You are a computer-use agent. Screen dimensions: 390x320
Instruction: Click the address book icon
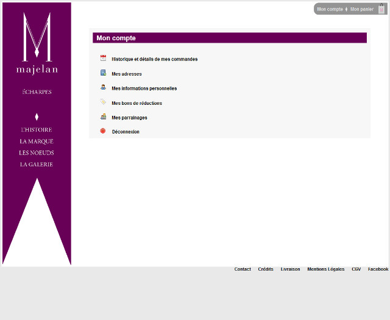103,73
